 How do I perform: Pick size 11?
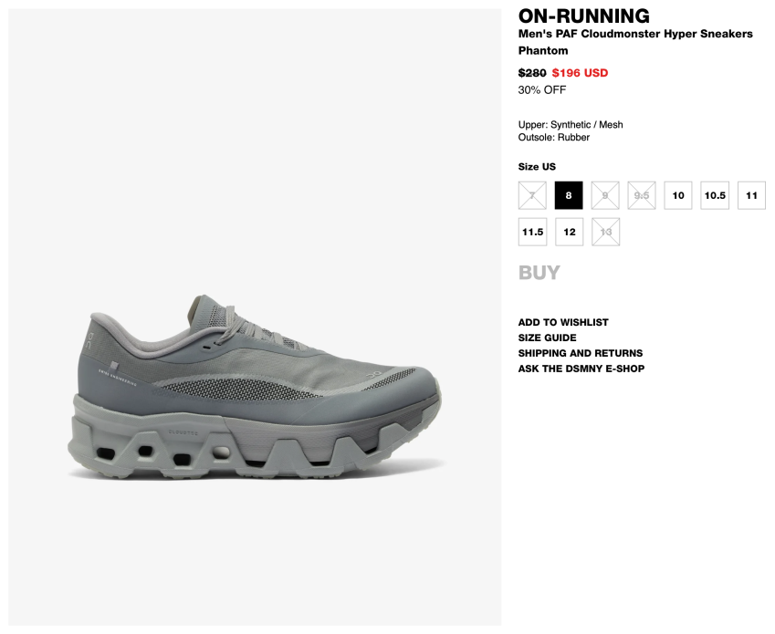click(x=751, y=195)
